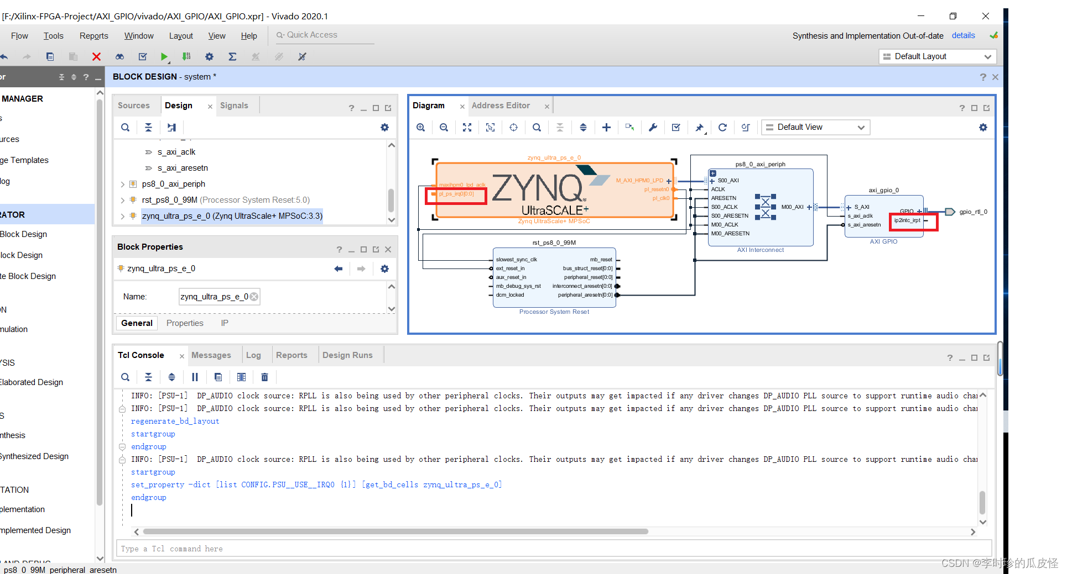Switch to the Sources tab
Image resolution: width=1067 pixels, height=574 pixels.
point(134,106)
